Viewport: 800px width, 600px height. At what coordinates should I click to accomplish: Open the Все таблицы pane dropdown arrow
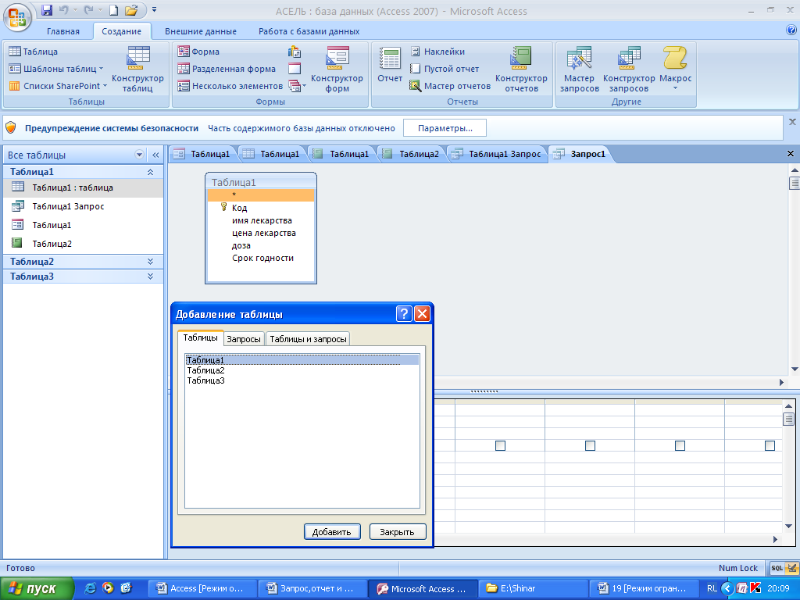coord(139,155)
